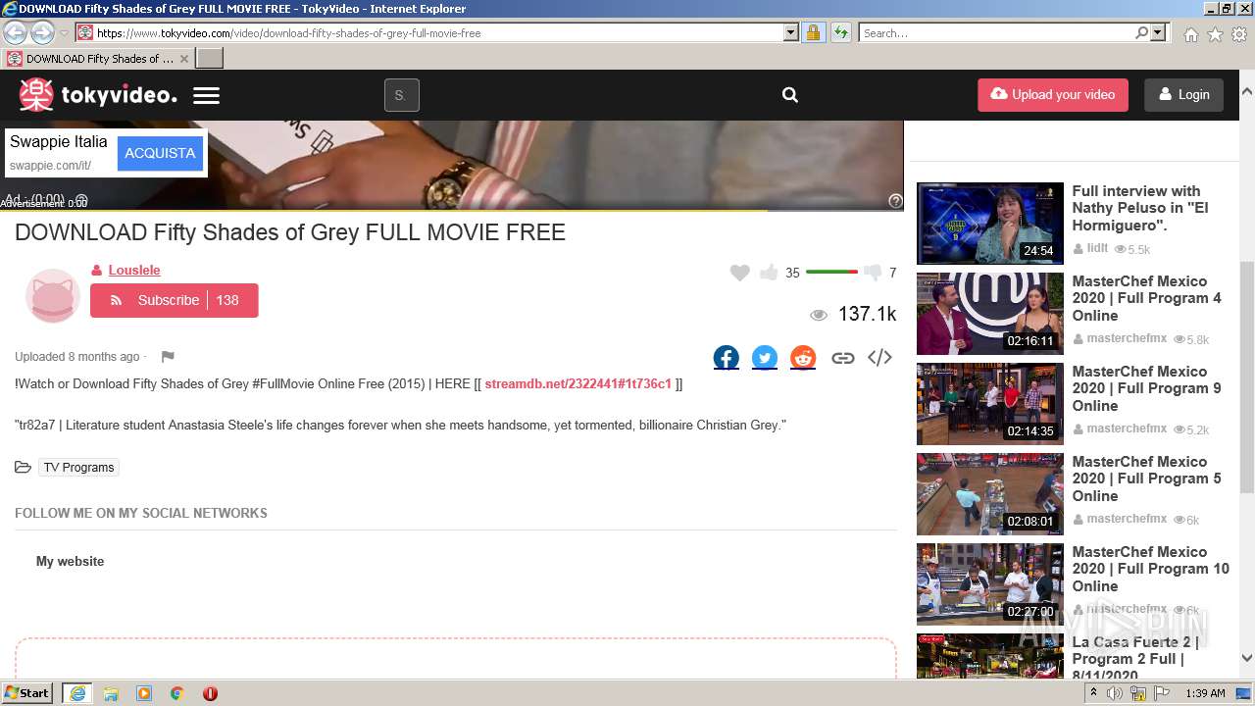Click the thumbs up like icon

coord(769,273)
